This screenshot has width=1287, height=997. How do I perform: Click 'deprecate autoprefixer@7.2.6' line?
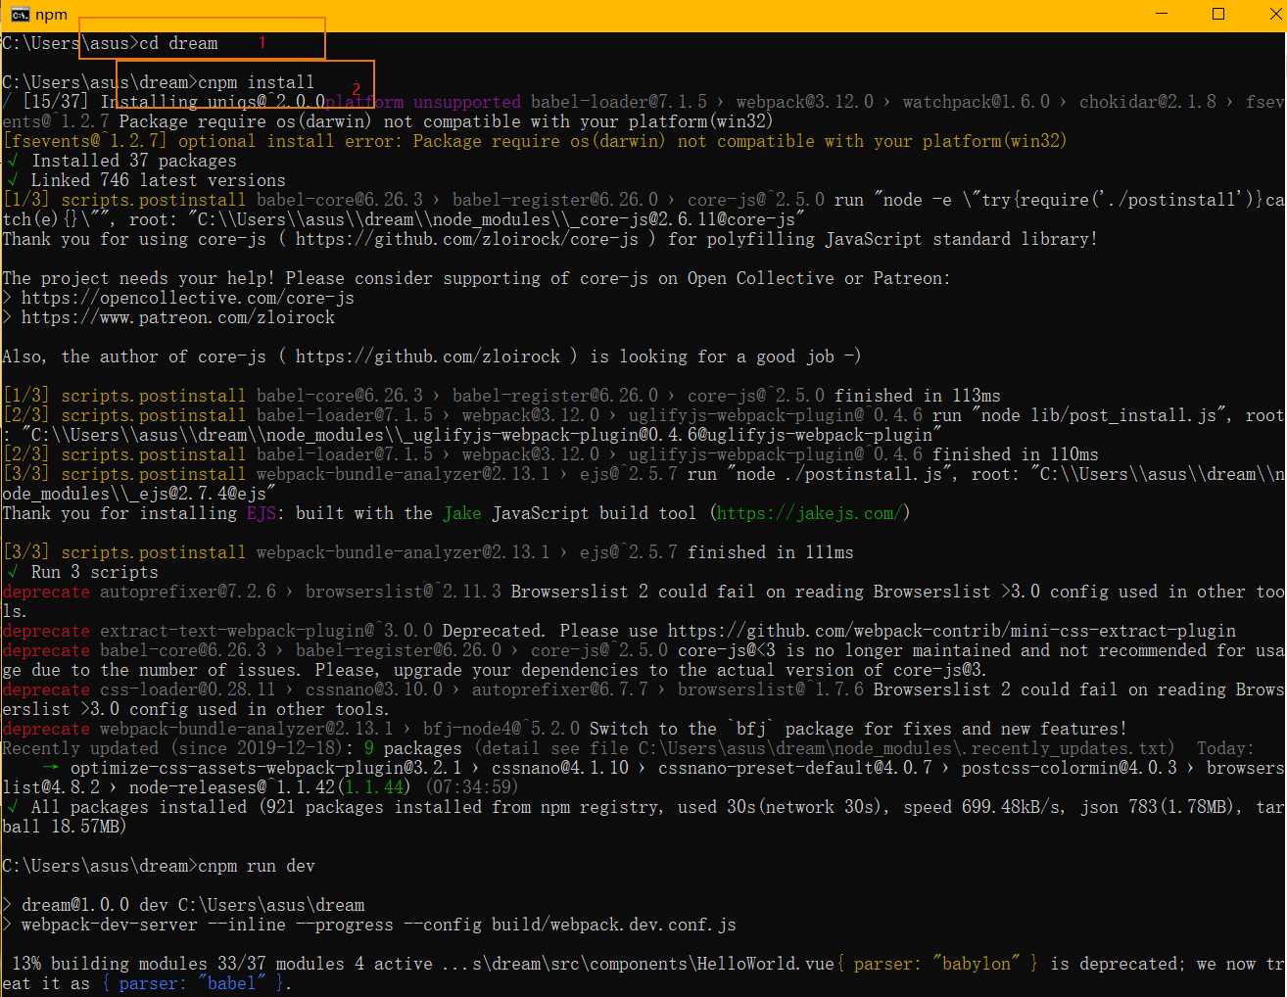643,601
